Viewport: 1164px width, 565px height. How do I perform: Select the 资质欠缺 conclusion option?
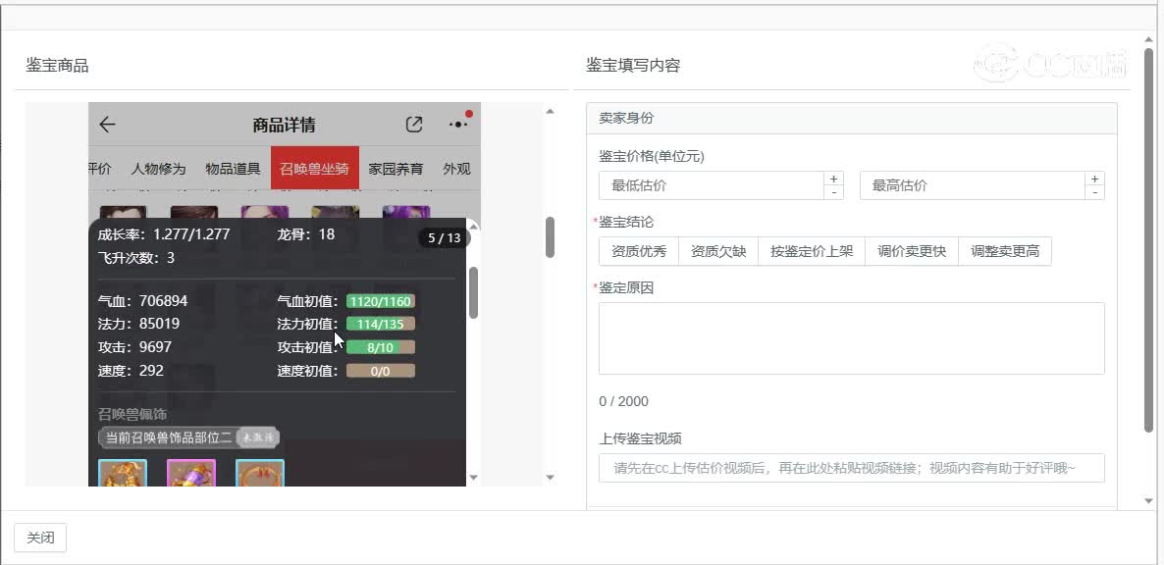click(718, 251)
